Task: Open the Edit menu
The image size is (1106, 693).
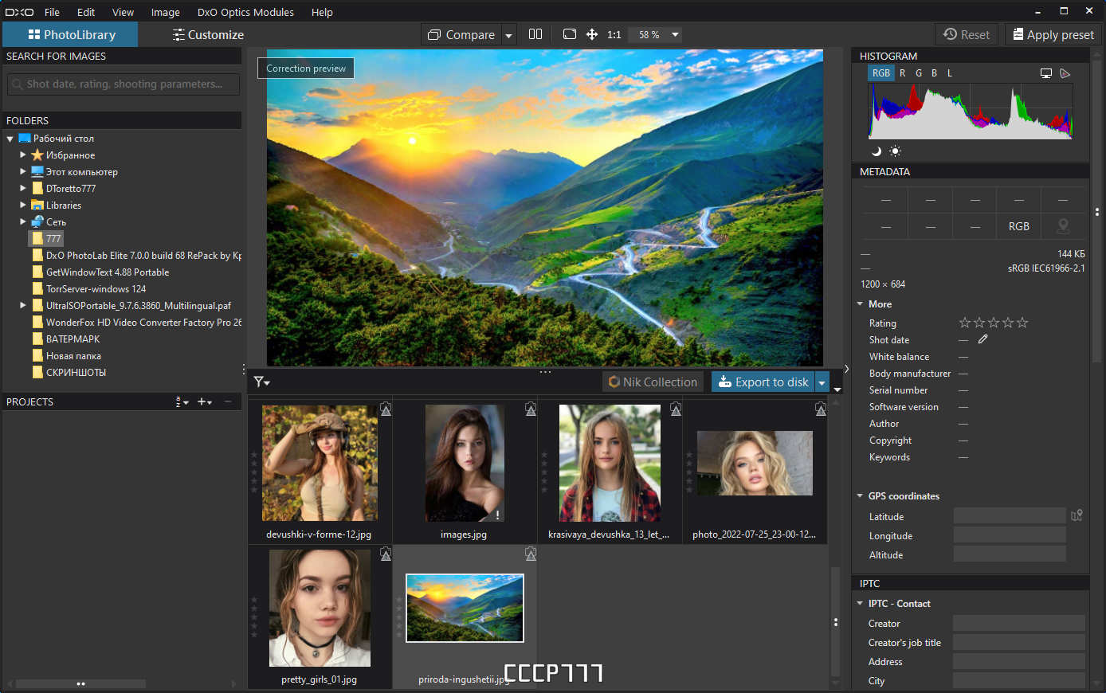Action: click(86, 12)
